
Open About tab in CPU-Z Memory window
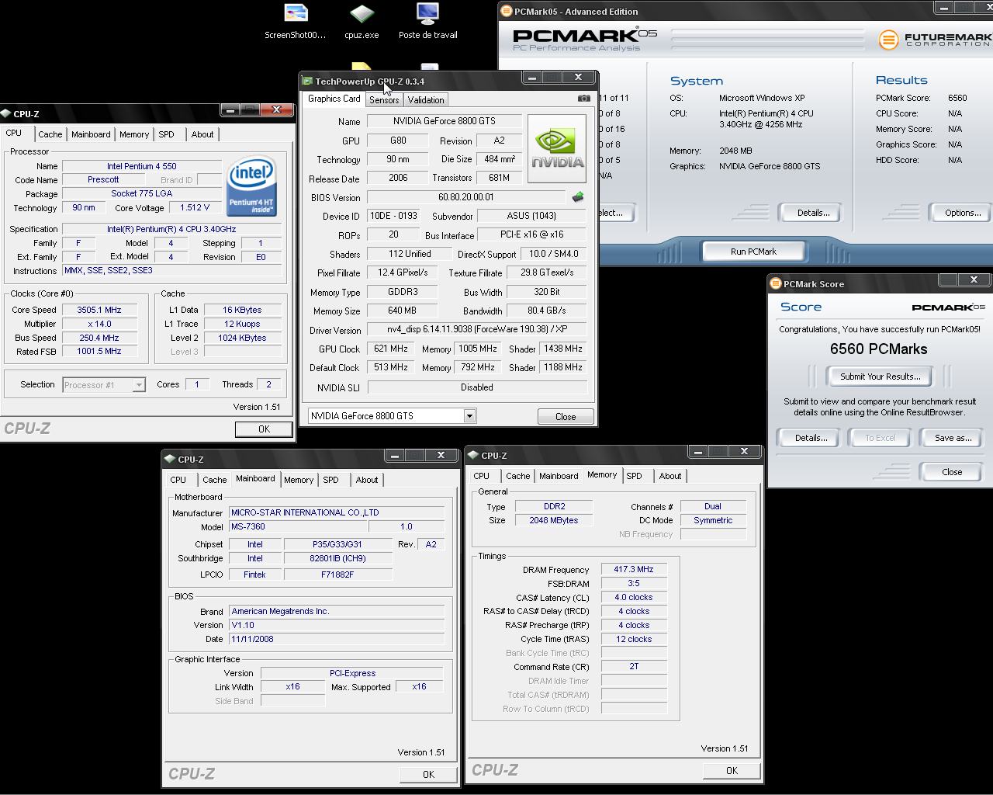tap(670, 476)
